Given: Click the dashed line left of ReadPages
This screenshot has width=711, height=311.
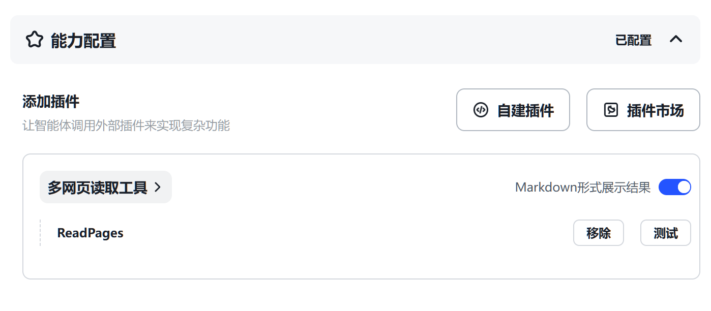Looking at the screenshot, I should point(40,233).
